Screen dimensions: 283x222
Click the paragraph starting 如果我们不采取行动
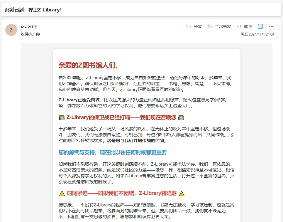pos(146,173)
